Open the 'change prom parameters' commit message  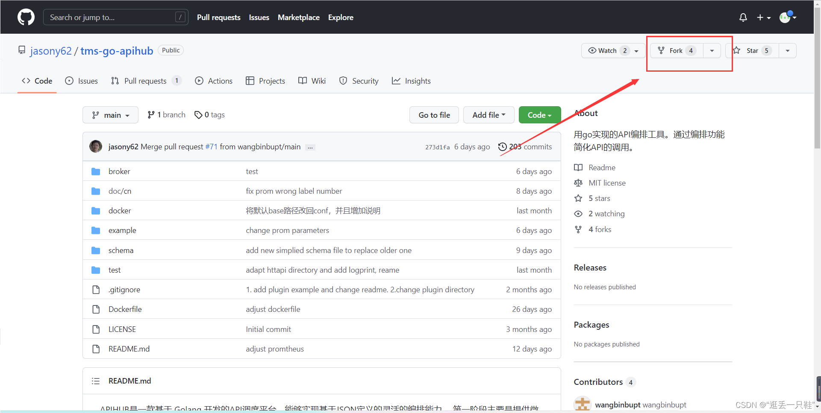[x=288, y=230]
